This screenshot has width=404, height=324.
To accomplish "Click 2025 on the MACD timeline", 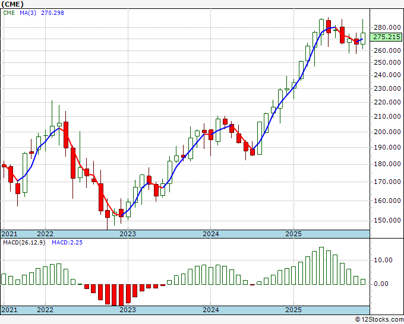I will click(x=293, y=310).
